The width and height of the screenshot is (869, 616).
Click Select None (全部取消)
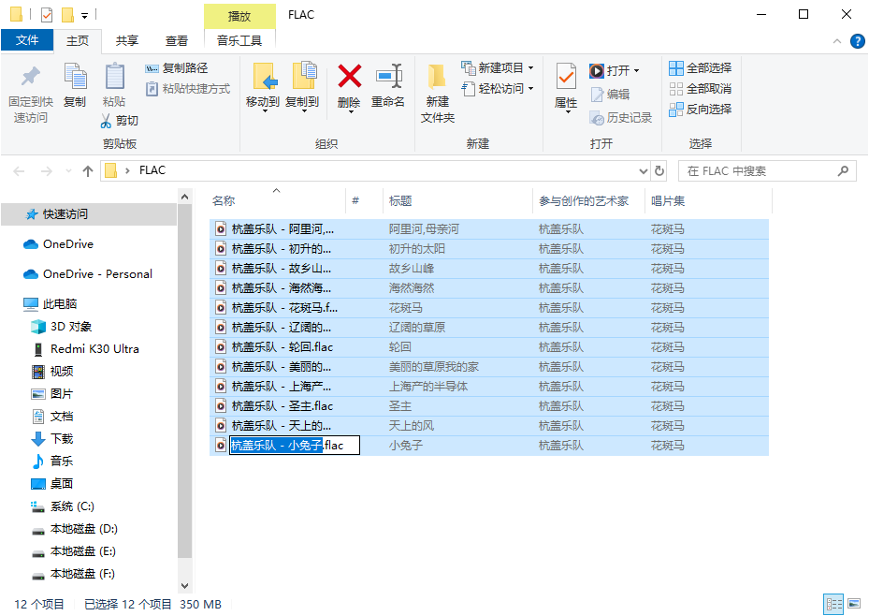click(x=700, y=88)
